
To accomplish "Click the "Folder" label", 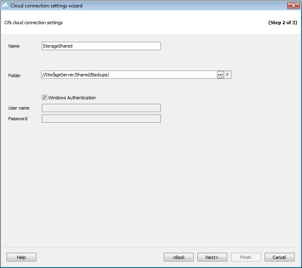I will (14, 76).
